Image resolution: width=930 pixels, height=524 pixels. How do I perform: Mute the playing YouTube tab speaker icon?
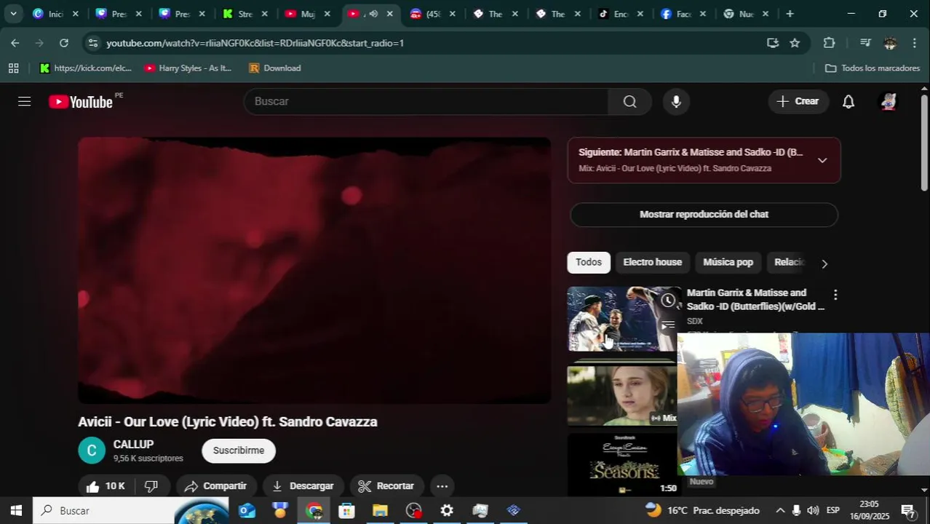tap(373, 14)
